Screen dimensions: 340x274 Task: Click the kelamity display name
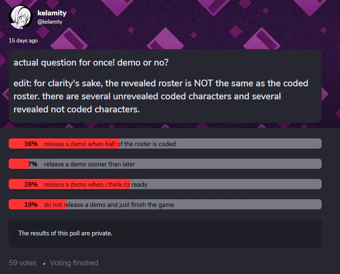[x=52, y=13]
